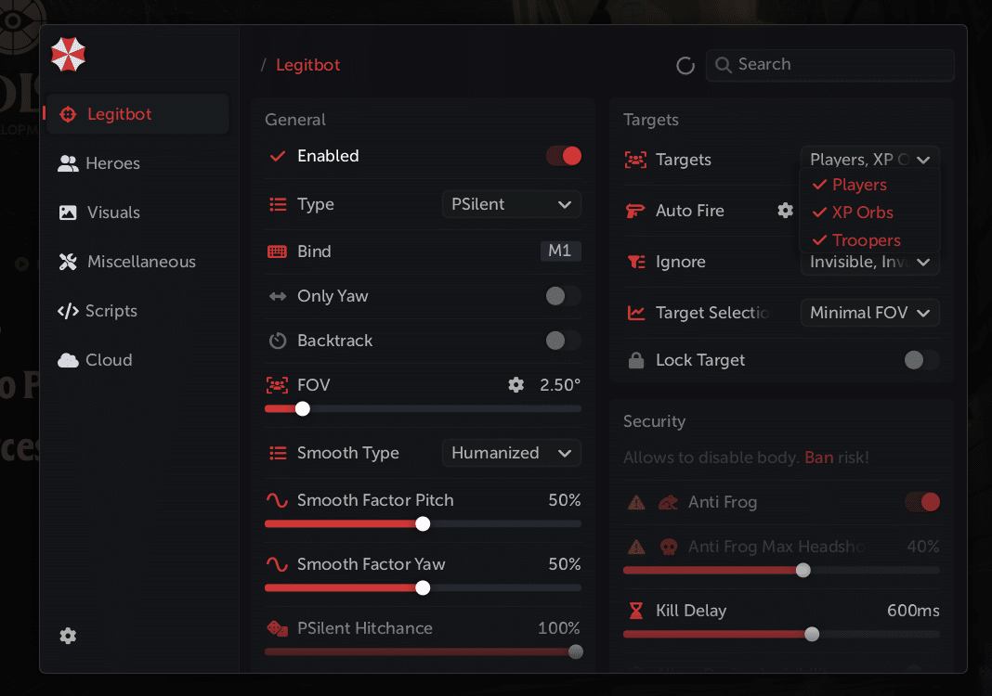
Task: Turn off the Enabled toggle
Action: tap(564, 156)
